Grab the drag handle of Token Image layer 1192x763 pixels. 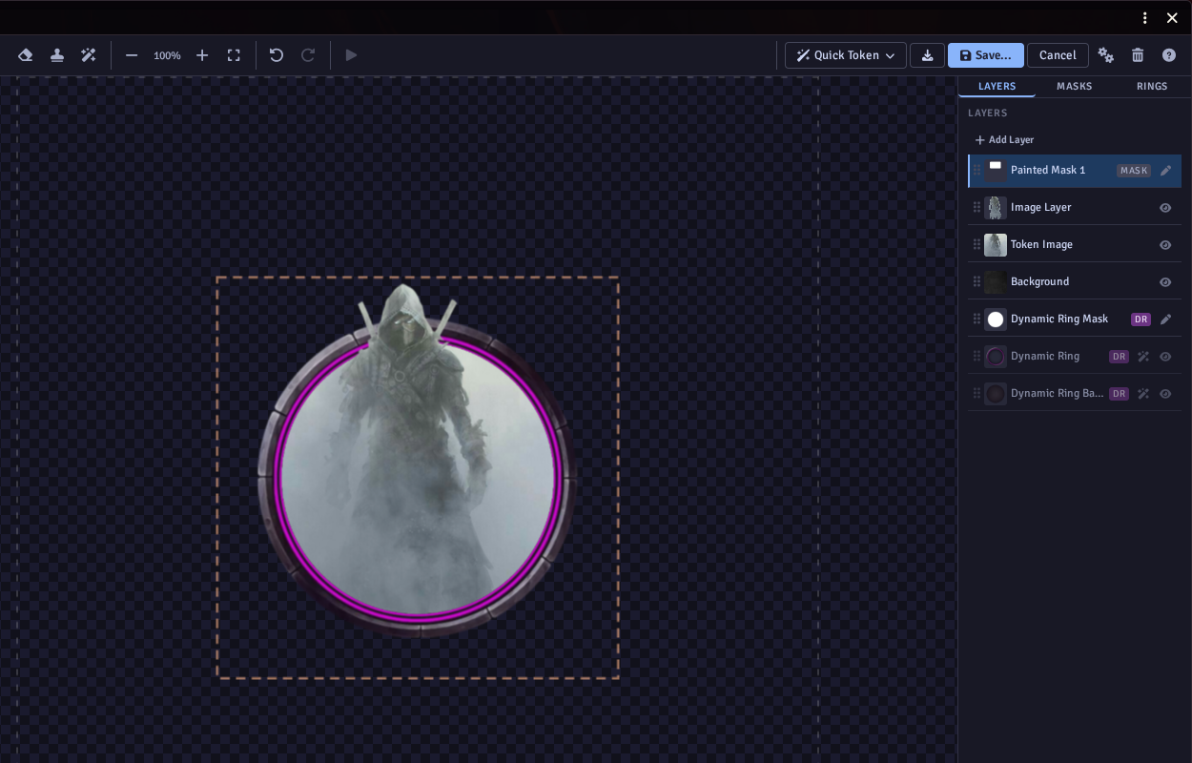click(976, 245)
